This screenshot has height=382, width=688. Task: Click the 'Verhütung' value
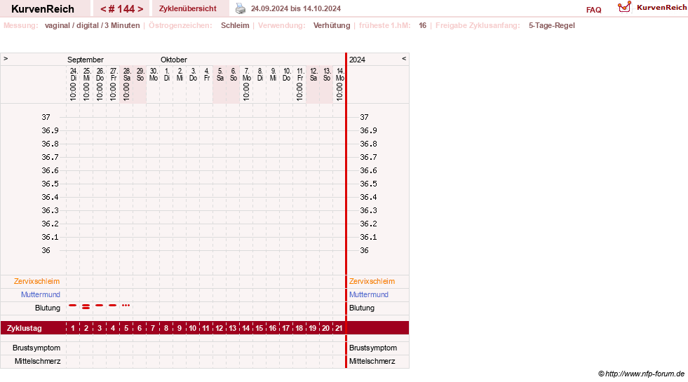[332, 25]
